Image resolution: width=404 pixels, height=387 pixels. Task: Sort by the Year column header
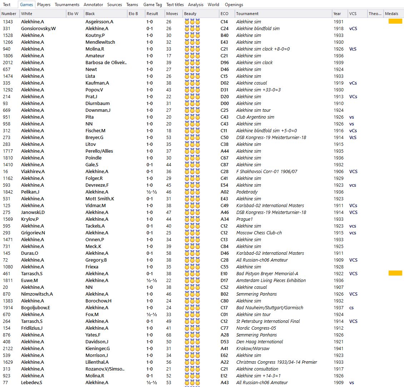[x=337, y=14]
